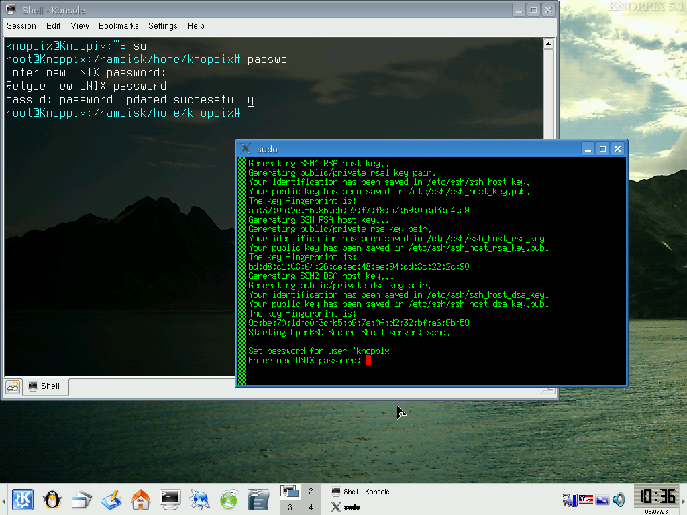
Task: Click Konsole title bar window icon
Action: point(11,9)
